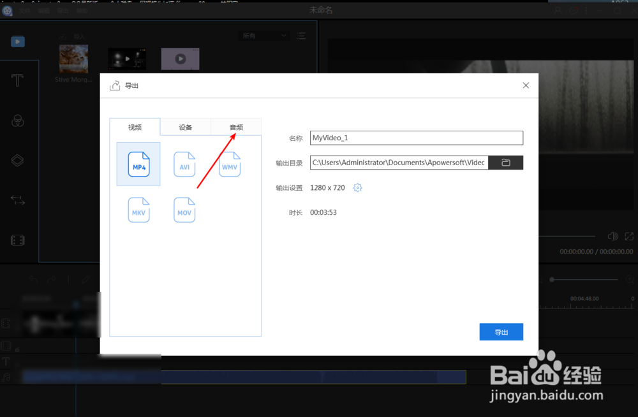
Task: Click the redo arrow in timeline toolbar
Action: point(51,279)
